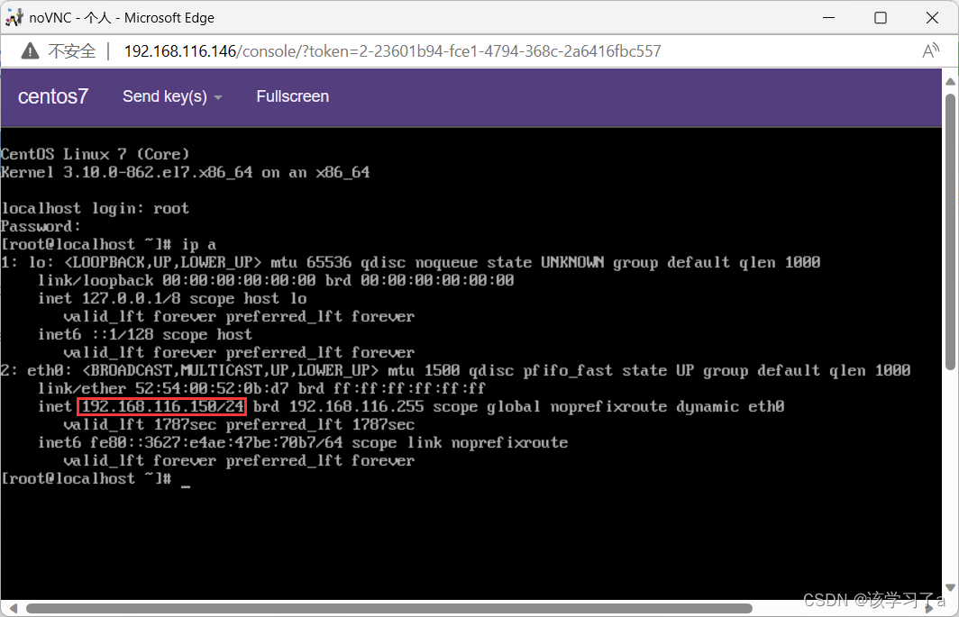Minimize the Edge window

pos(828,18)
